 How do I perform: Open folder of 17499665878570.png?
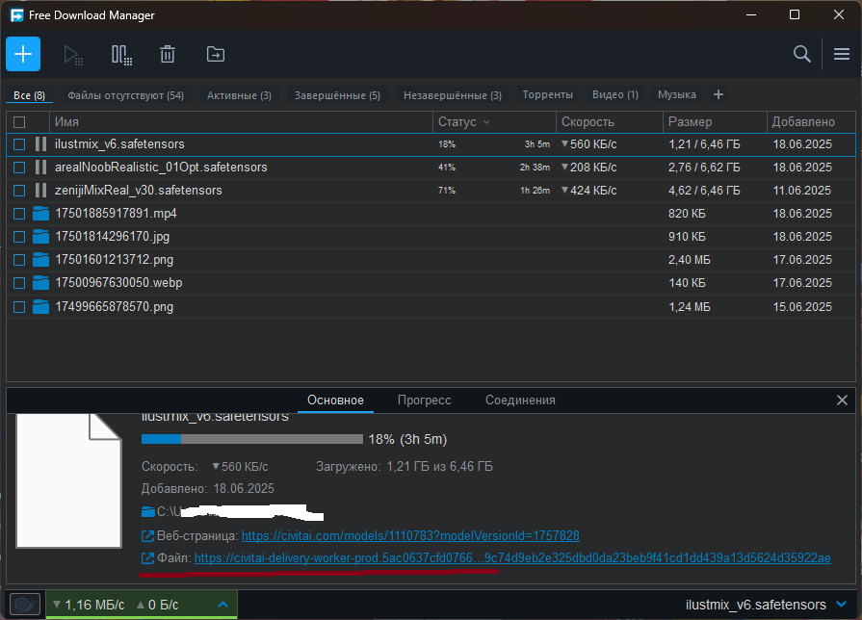[x=40, y=306]
